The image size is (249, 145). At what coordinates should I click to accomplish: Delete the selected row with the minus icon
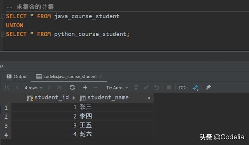click(95, 87)
